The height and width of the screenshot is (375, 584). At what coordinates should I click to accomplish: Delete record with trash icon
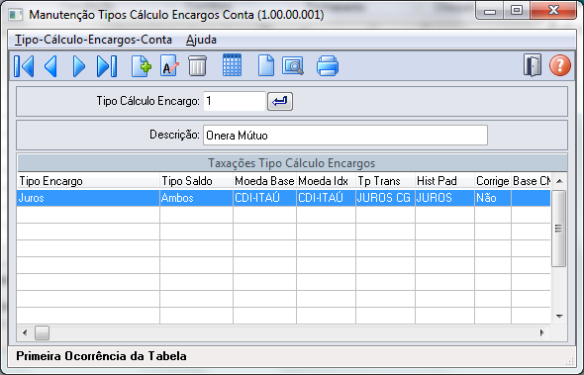[197, 66]
